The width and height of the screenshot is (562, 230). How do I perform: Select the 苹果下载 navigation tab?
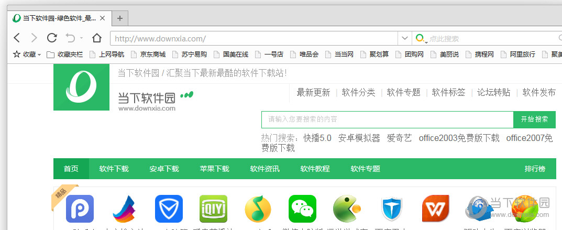214,169
